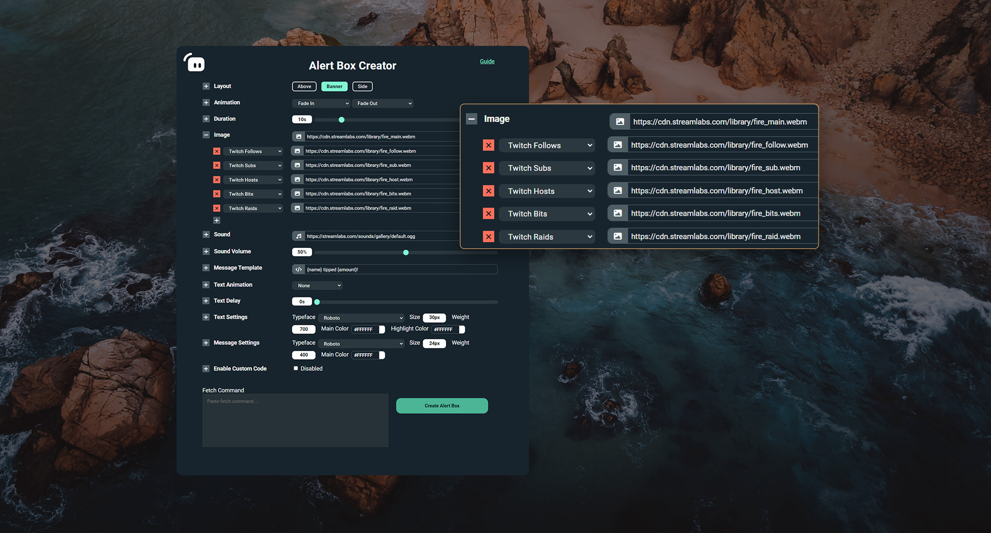Click image icon beside fire_sub.webm in enlarged panel
The height and width of the screenshot is (533, 991).
[618, 168]
